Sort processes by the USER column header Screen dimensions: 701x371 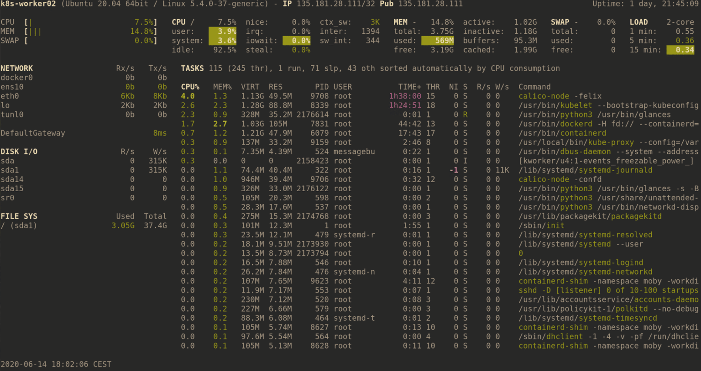point(342,86)
